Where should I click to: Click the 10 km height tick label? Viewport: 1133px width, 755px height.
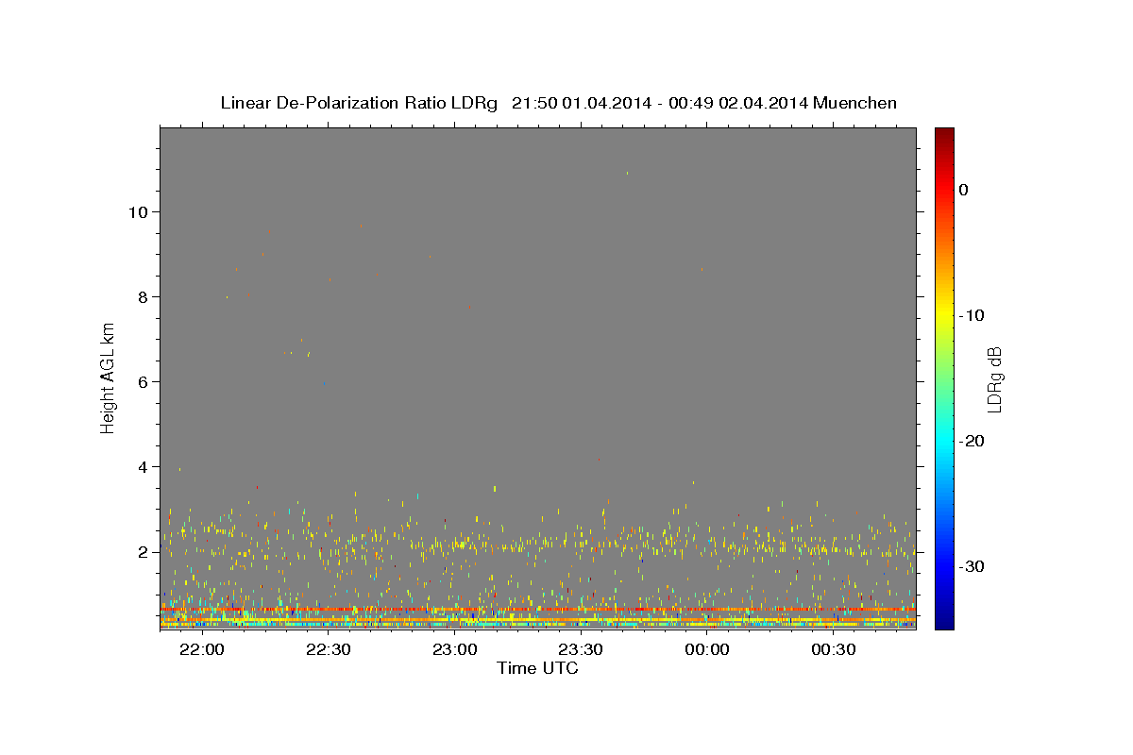(138, 211)
